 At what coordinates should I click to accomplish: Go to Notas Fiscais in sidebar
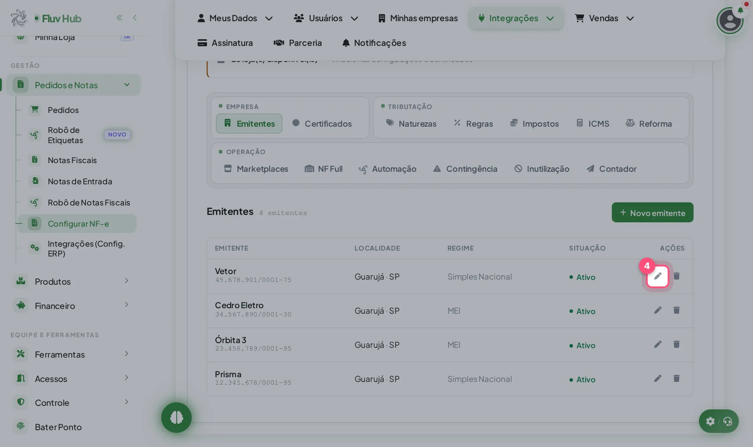click(77, 160)
